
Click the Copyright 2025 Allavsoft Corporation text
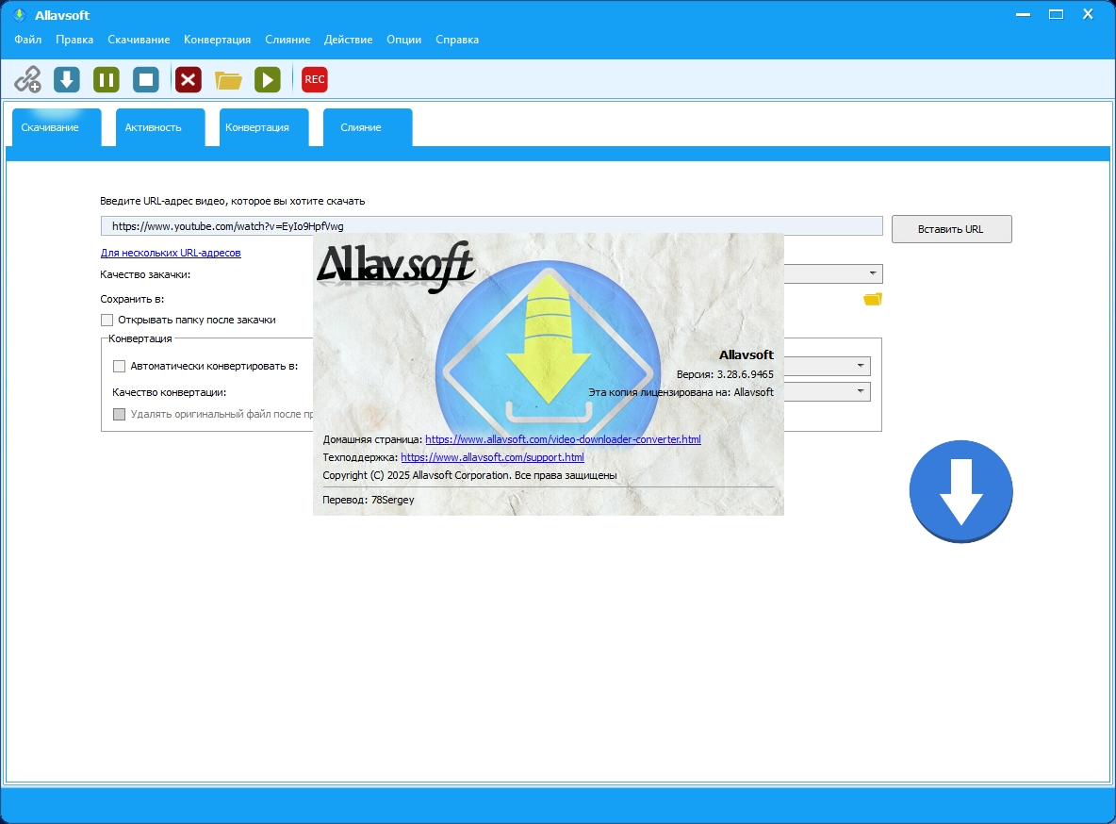pyautogui.click(x=469, y=475)
